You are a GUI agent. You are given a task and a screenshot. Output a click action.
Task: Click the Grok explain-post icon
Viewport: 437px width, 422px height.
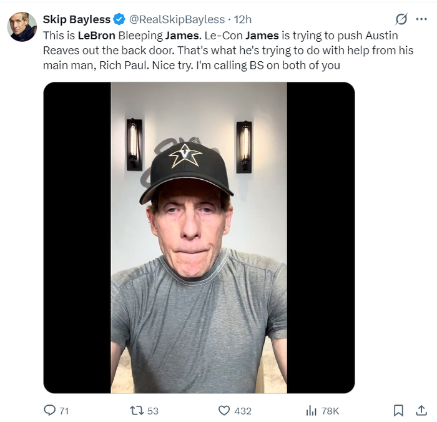(x=401, y=19)
